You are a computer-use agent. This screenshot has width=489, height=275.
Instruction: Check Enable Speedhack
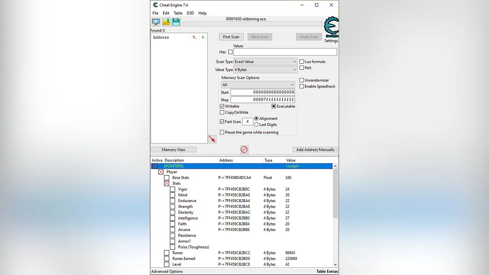coord(302,86)
